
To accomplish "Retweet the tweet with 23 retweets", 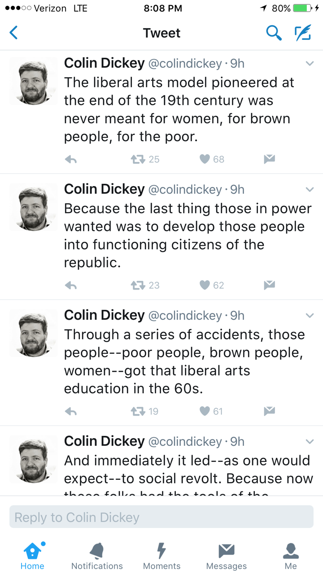I will tap(137, 285).
